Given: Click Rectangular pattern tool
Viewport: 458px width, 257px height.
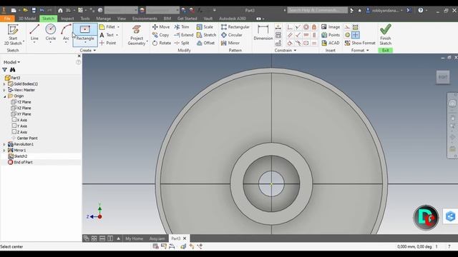Looking at the screenshot, I should (235, 27).
